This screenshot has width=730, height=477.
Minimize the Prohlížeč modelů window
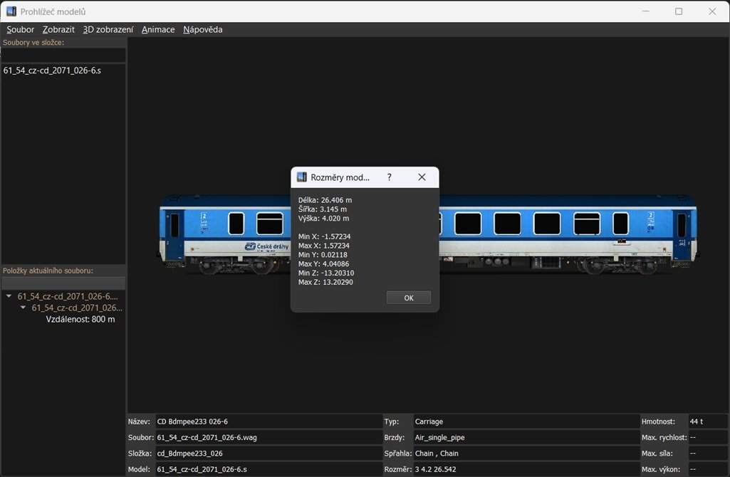coord(646,11)
